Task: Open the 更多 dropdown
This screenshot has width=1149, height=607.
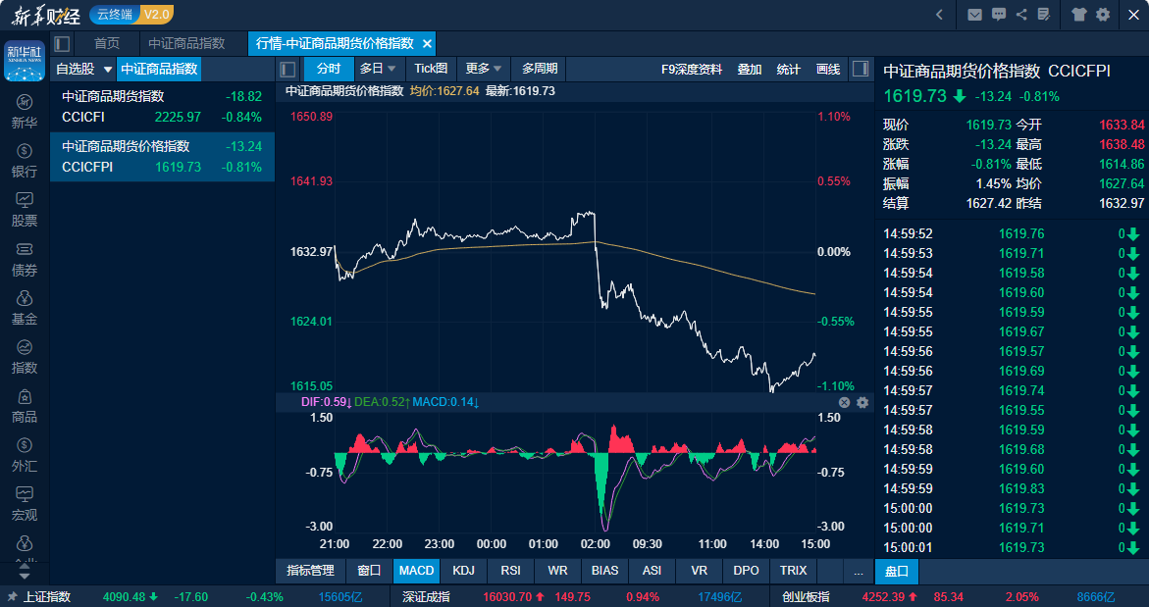Action: pyautogui.click(x=485, y=69)
